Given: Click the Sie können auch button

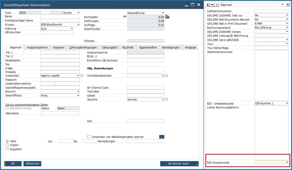Looking at the screenshot, I should (x=179, y=163).
